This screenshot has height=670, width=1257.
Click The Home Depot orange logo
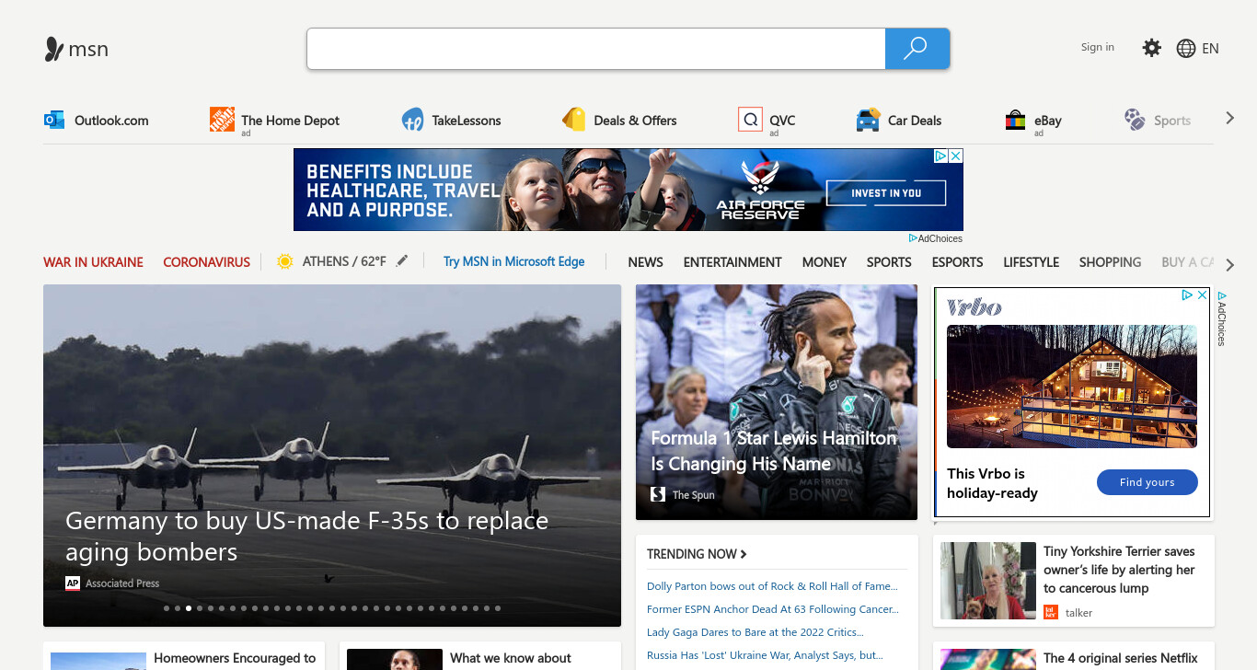coord(222,120)
